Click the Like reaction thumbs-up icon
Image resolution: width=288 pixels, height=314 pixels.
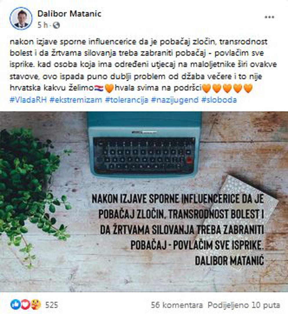tap(15, 305)
